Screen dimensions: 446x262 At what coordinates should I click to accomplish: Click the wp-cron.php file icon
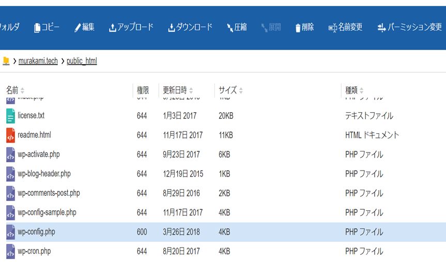10,251
